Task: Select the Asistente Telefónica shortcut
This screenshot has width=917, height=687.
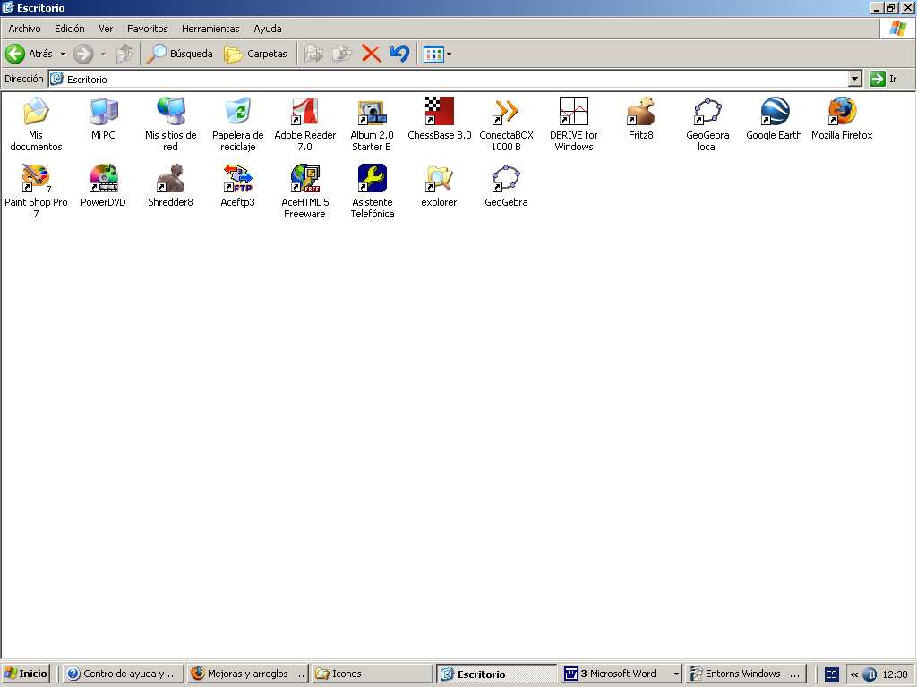Action: [372, 178]
